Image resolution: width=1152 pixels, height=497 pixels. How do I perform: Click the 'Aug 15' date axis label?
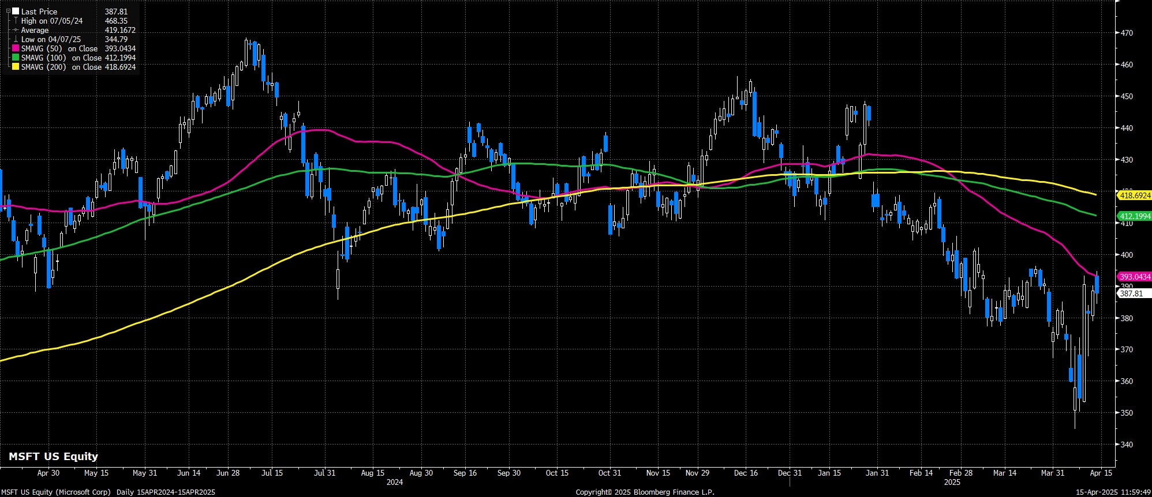(x=373, y=473)
